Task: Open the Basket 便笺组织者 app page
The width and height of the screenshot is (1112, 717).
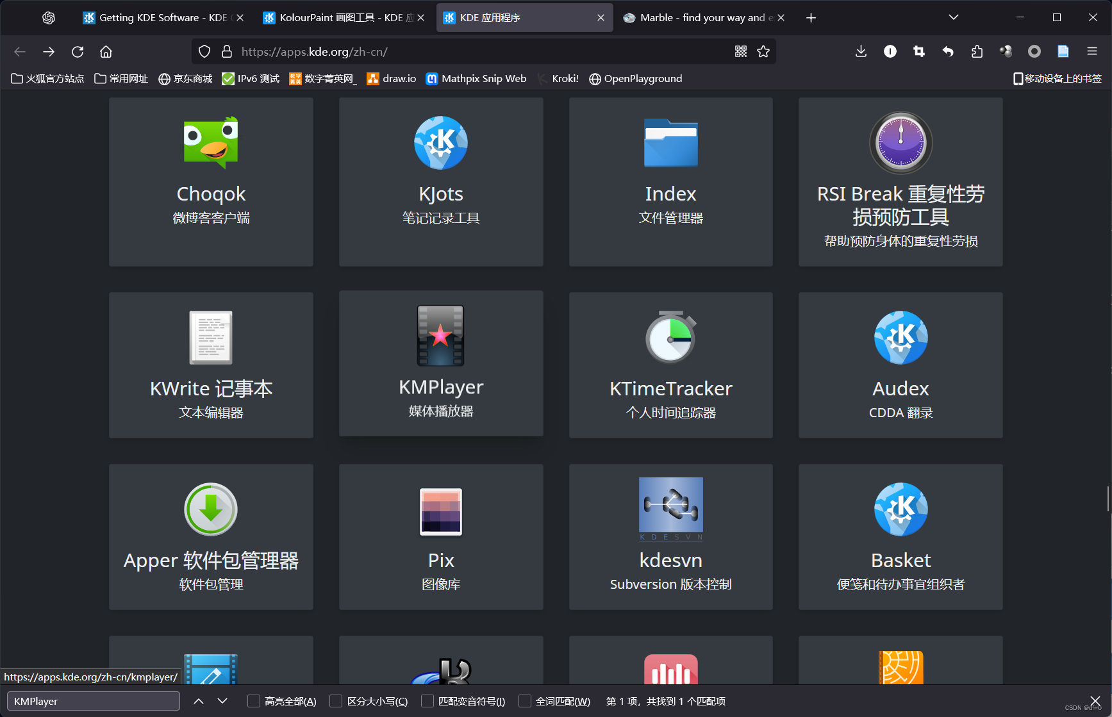Action: (x=900, y=537)
